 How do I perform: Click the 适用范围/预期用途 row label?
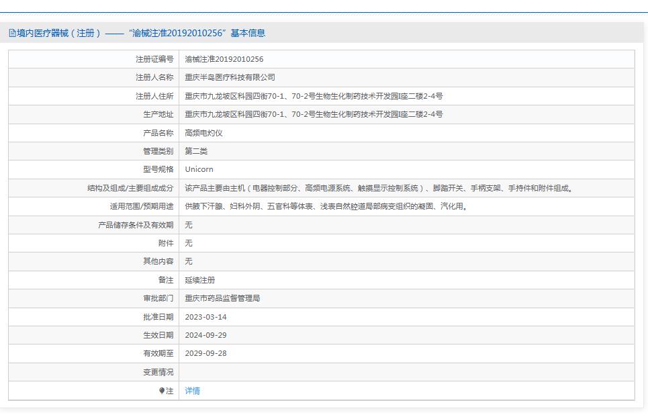(x=138, y=206)
